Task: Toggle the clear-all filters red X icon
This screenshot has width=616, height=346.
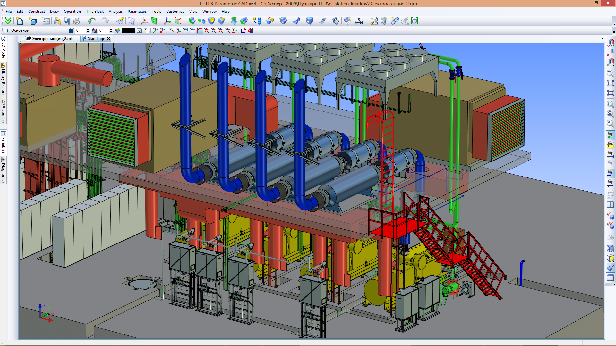Action: (162, 30)
